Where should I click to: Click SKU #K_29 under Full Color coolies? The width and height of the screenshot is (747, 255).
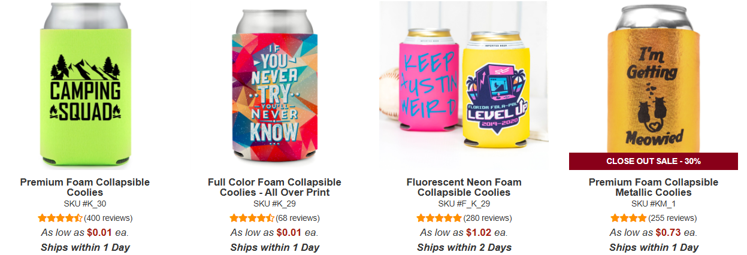point(274,204)
